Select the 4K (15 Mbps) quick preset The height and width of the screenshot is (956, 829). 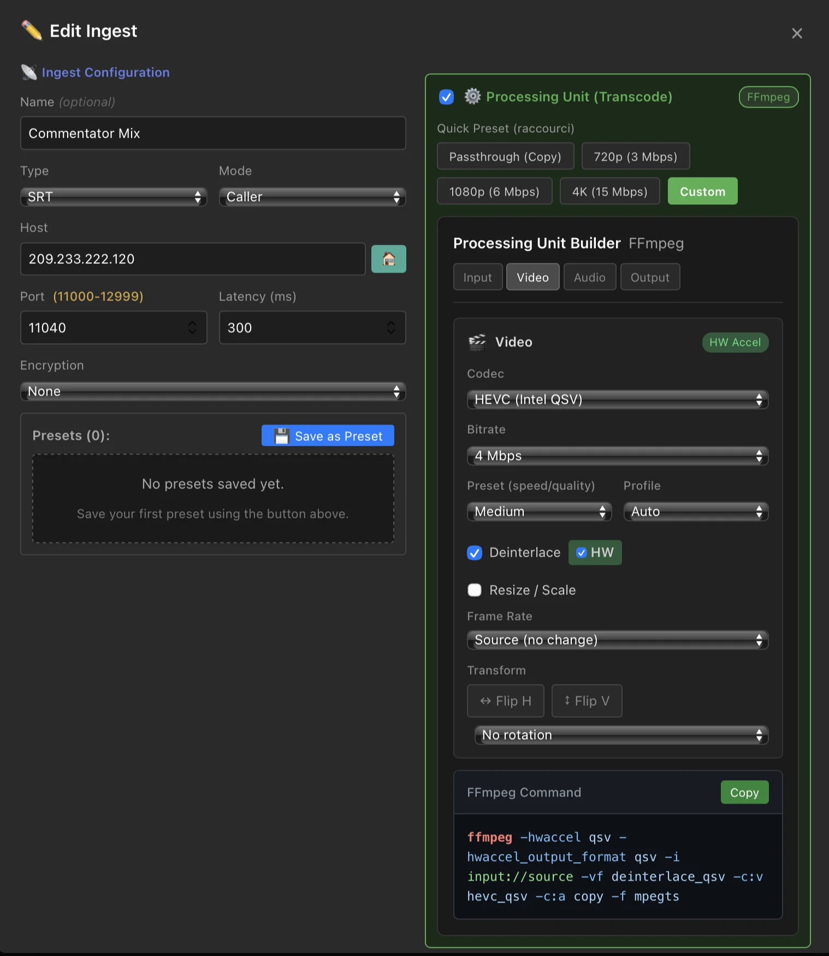(x=610, y=192)
